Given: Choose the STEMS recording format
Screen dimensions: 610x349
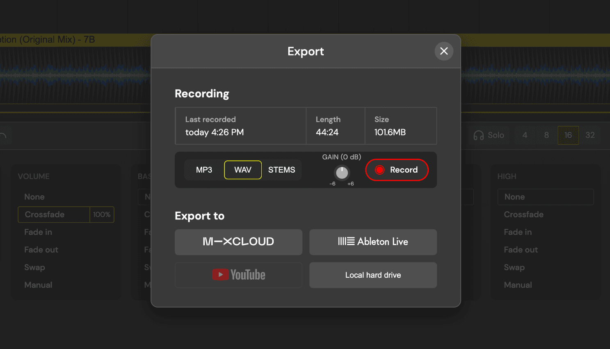Looking at the screenshot, I should pos(281,170).
